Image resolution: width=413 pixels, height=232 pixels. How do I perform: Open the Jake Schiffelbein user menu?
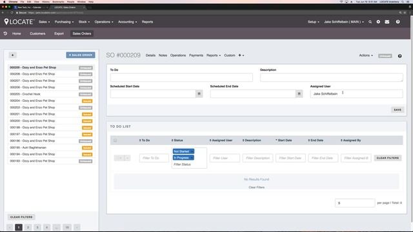344,22
